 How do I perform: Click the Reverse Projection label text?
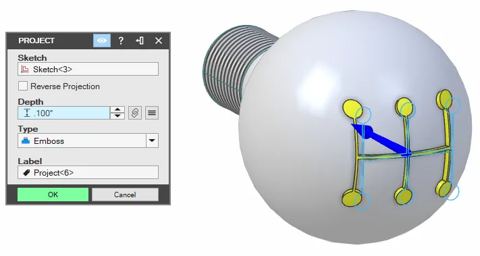(65, 86)
